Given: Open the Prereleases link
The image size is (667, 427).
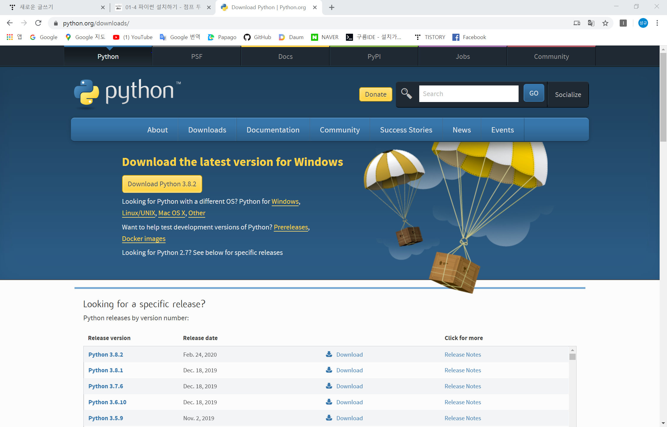Looking at the screenshot, I should pyautogui.click(x=291, y=227).
